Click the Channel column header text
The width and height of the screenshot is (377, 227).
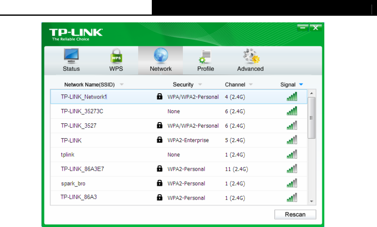(x=235, y=85)
